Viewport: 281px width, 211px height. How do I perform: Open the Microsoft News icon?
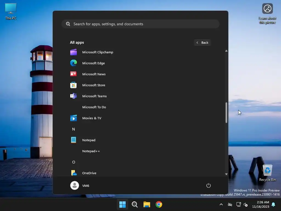click(74, 74)
